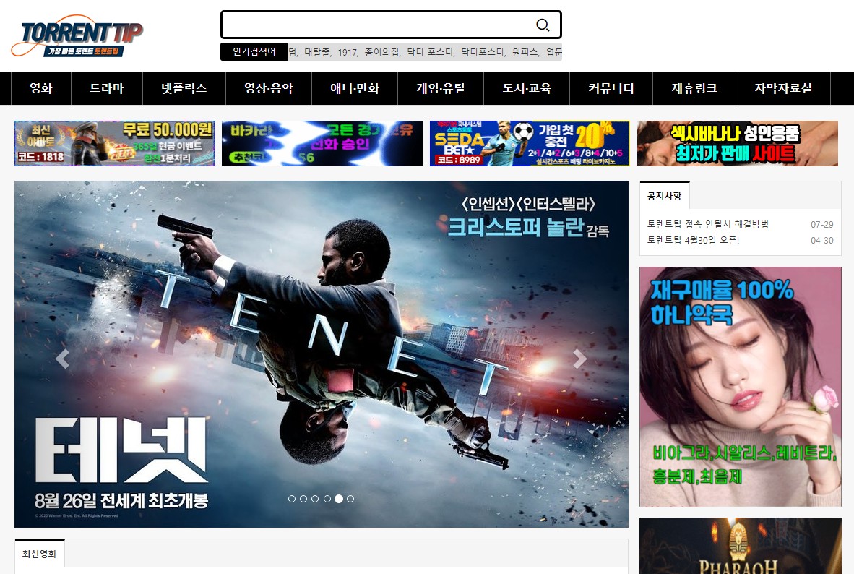Open notice 토렌트팁 접속 안될시 해결방법
854x574 pixels.
pos(707,224)
